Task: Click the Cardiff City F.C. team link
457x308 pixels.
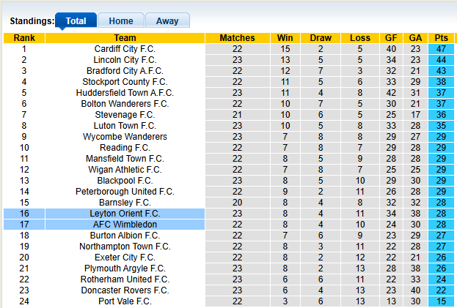Action: [x=125, y=49]
